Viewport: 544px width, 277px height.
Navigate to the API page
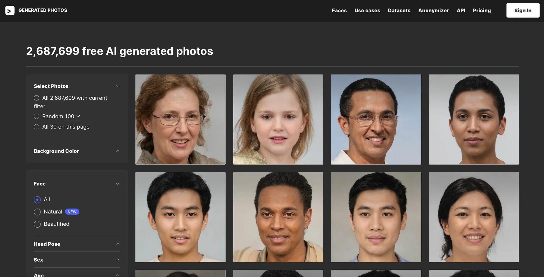(461, 11)
